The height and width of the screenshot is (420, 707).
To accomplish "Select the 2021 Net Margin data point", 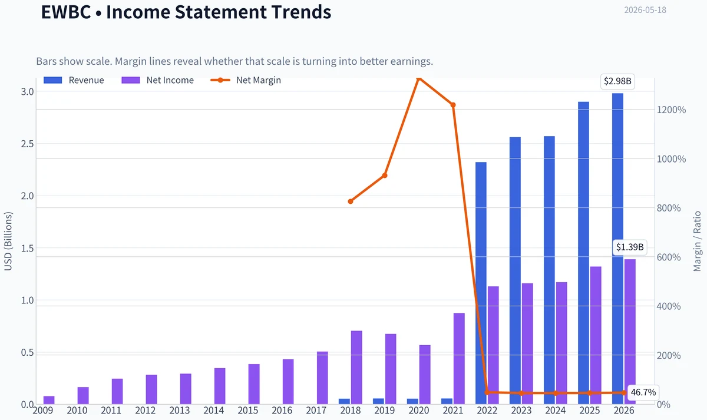I will (453, 105).
